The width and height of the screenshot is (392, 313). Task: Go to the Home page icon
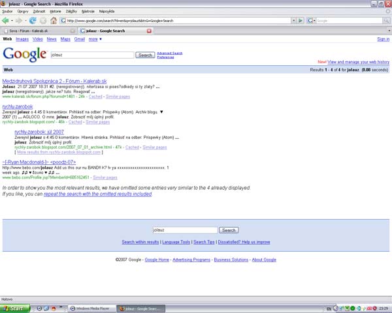point(54,21)
